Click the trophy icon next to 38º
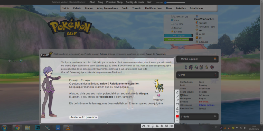 point(197,30)
